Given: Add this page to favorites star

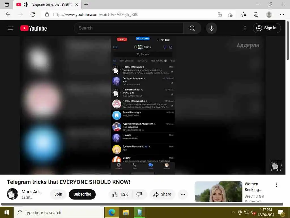Looking at the screenshot, I should tap(230, 14).
